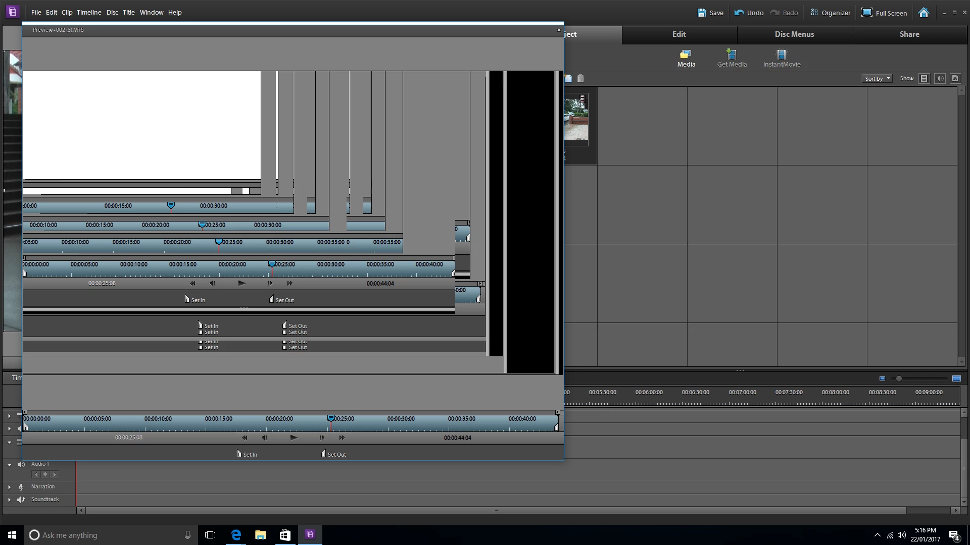Open the Sort by dropdown
This screenshot has height=545, width=970.
[x=877, y=78]
